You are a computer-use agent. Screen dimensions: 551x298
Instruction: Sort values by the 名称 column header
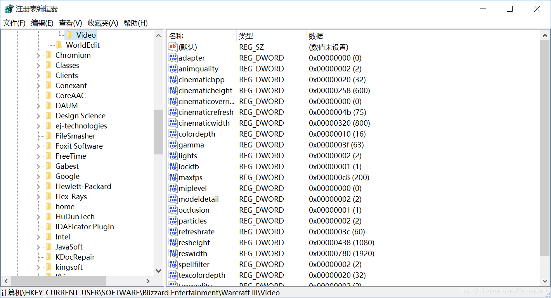coord(201,36)
